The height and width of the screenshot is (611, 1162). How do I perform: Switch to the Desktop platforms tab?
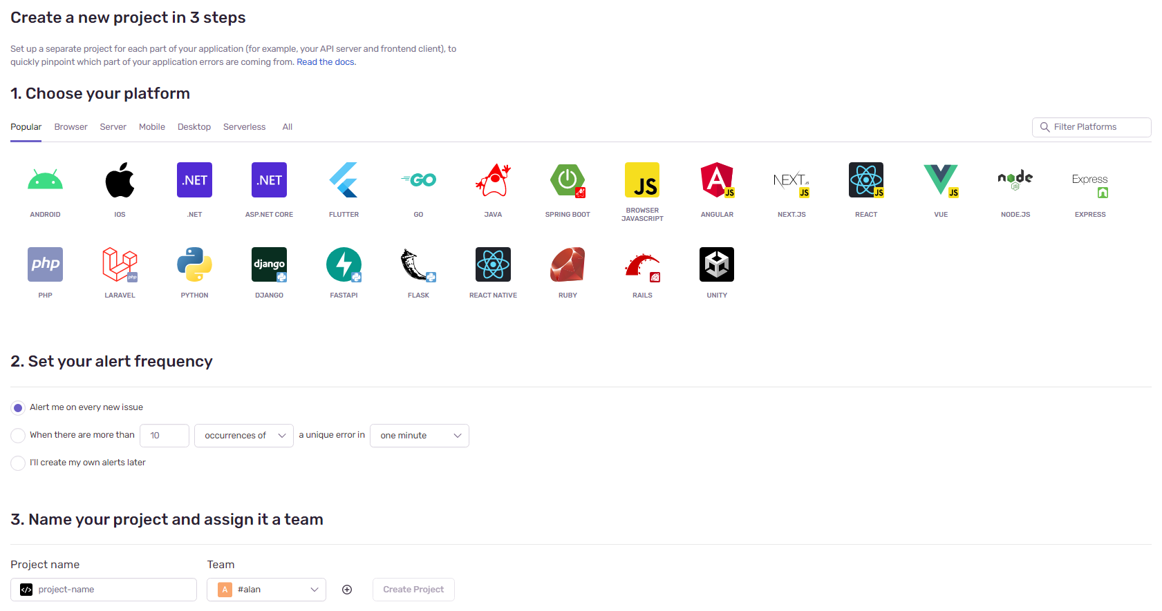pyautogui.click(x=194, y=127)
